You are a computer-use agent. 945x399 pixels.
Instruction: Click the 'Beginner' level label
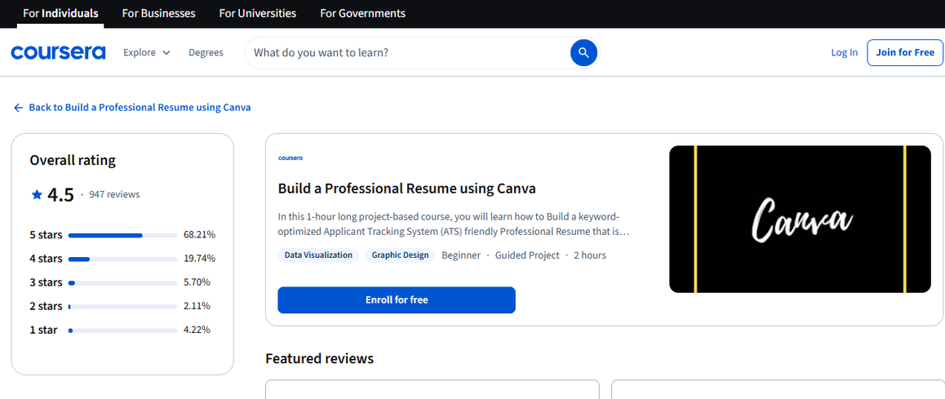pyautogui.click(x=461, y=255)
